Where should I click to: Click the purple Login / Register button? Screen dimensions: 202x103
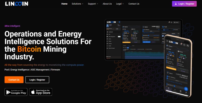tap(184, 4)
